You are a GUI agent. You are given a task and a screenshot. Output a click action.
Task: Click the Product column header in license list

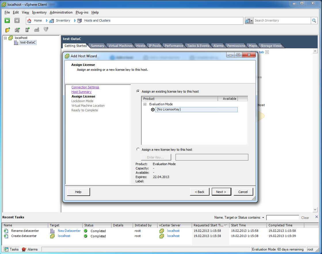[180, 99]
